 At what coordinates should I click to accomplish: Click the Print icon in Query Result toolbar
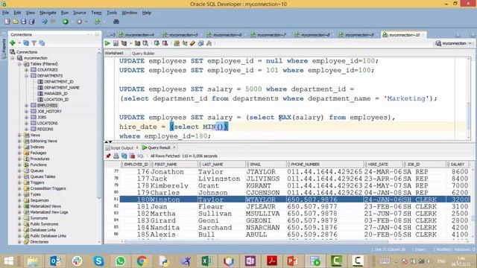[x=116, y=156]
